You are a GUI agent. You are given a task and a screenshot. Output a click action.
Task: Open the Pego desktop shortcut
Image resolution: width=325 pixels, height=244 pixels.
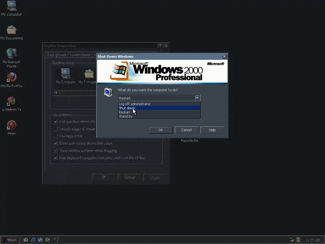pos(11,128)
